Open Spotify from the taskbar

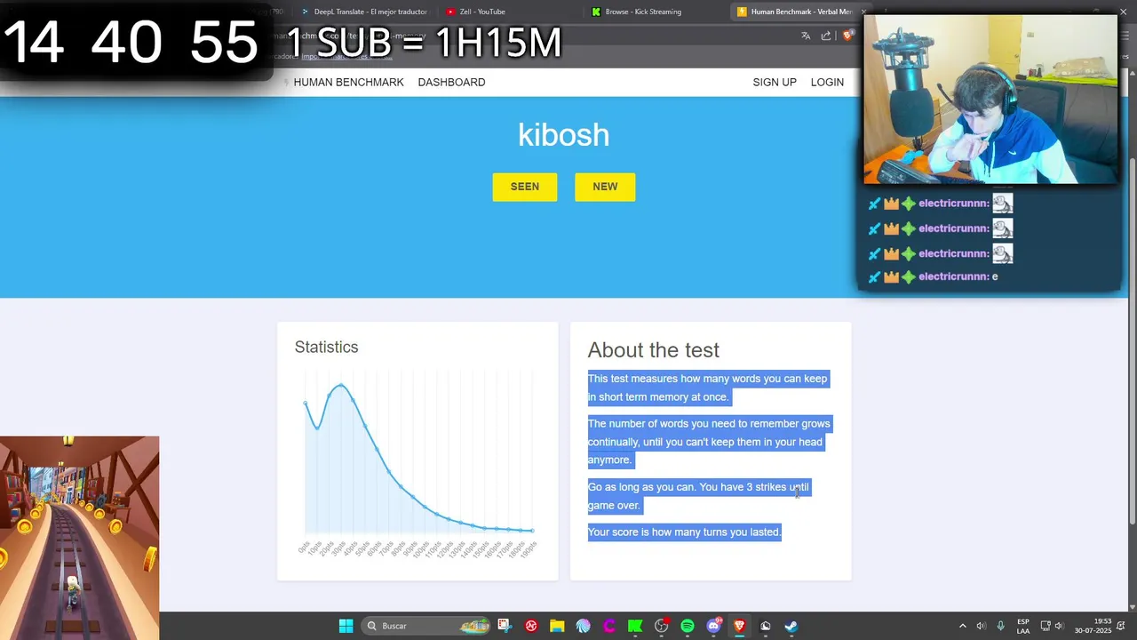pos(688,626)
